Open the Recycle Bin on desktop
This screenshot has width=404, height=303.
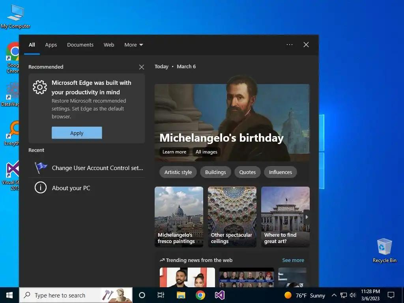tap(384, 250)
